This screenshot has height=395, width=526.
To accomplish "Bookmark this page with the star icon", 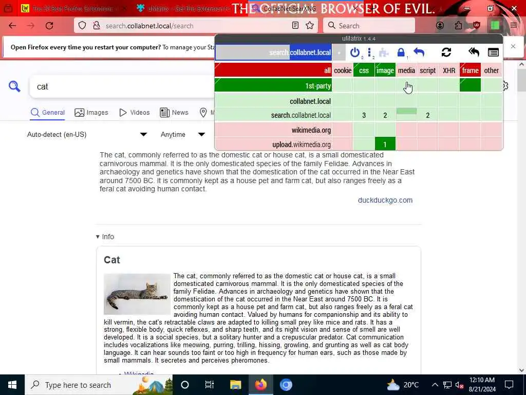I will pyautogui.click(x=310, y=26).
